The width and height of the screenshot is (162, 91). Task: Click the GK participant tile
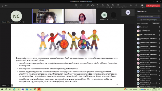pyautogui.click(x=128, y=12)
